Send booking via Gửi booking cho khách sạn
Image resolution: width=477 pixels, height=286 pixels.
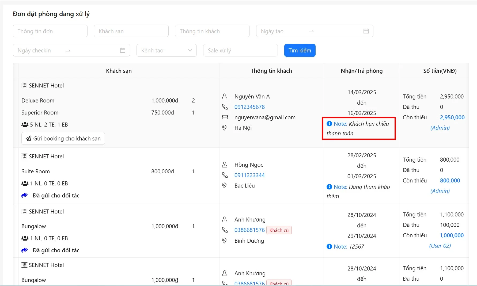63,138
